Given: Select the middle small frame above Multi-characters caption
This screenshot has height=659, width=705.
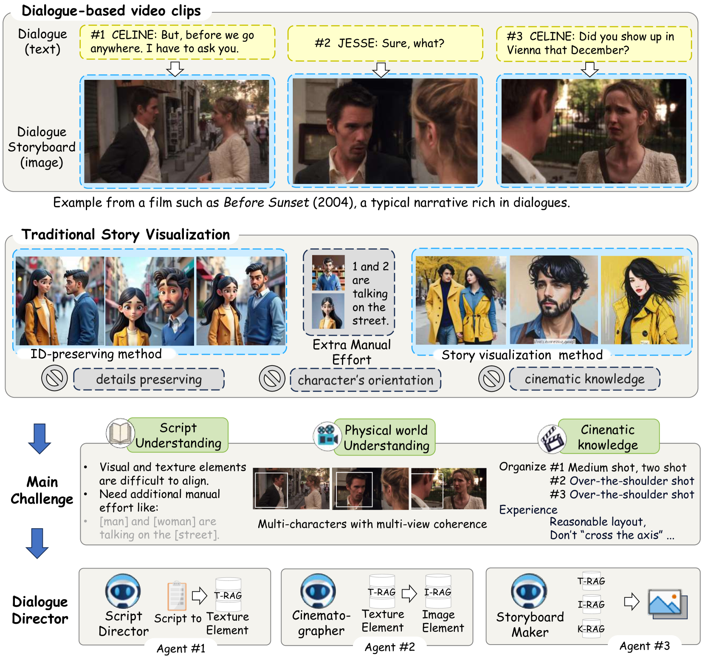Looking at the screenshot, I should pyautogui.click(x=370, y=489).
